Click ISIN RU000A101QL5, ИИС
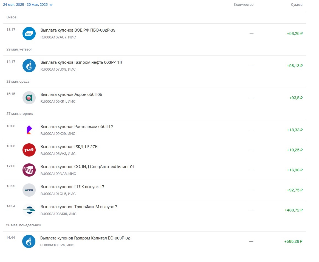This screenshot has height=262, width=319. [58, 194]
